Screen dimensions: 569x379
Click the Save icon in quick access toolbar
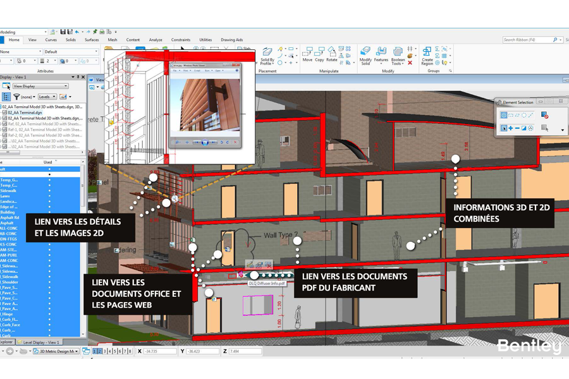(63, 32)
